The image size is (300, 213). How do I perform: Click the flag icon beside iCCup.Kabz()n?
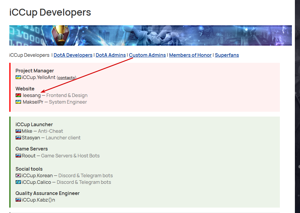pyautogui.click(x=18, y=200)
